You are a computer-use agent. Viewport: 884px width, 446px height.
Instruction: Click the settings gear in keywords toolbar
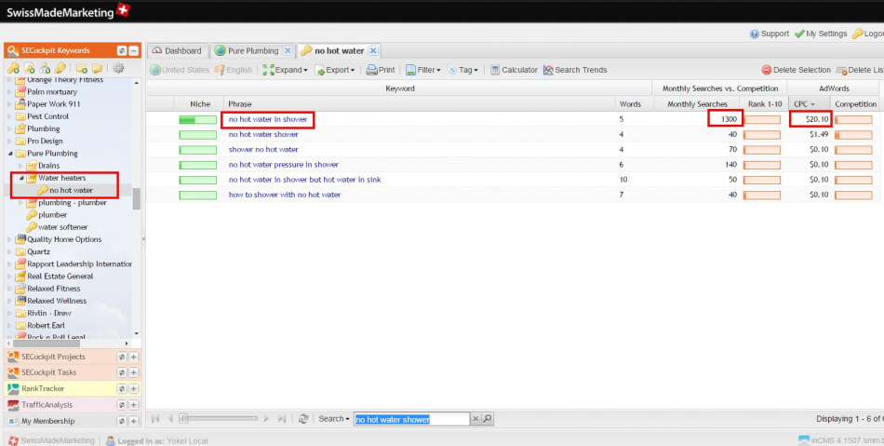pos(118,68)
